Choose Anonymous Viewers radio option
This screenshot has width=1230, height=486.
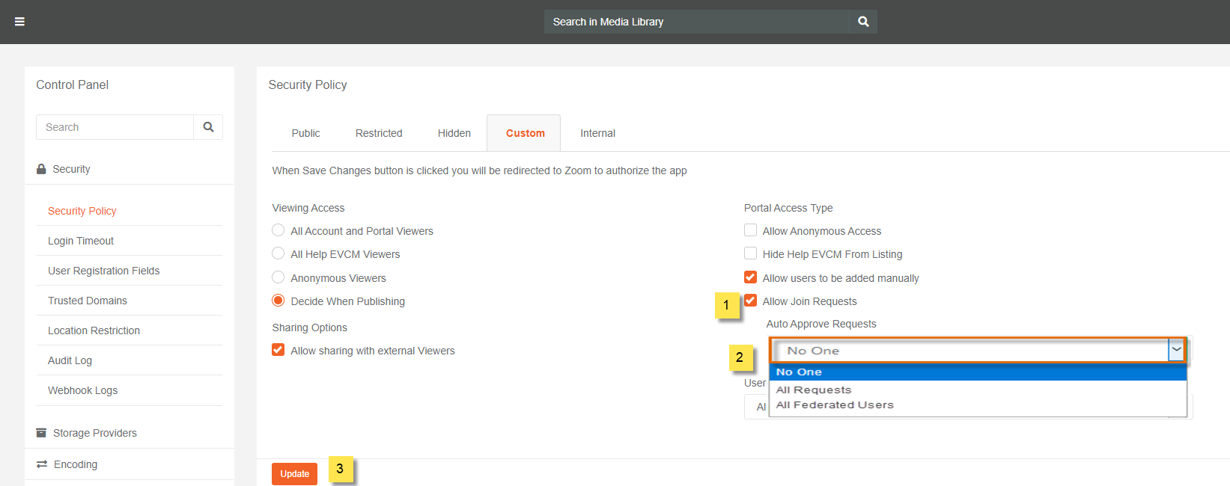tap(278, 277)
